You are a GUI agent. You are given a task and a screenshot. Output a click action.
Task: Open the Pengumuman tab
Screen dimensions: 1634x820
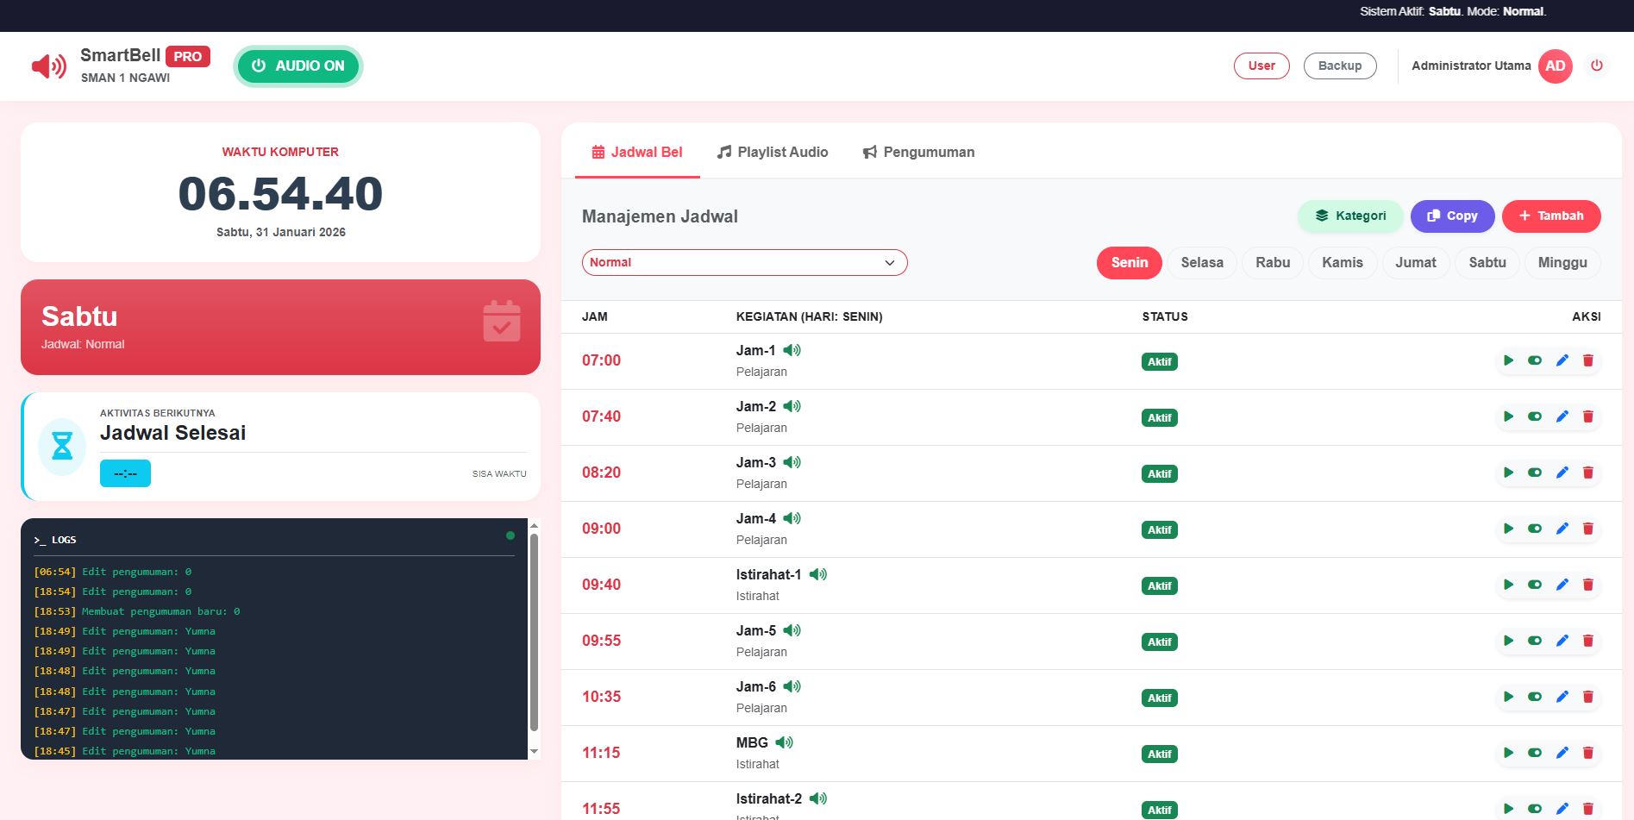(x=918, y=152)
